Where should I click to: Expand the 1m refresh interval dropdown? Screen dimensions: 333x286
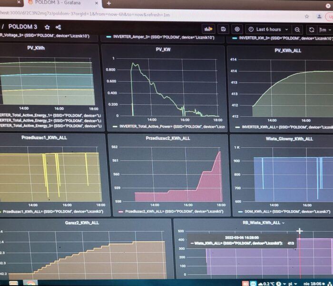[x=326, y=30]
